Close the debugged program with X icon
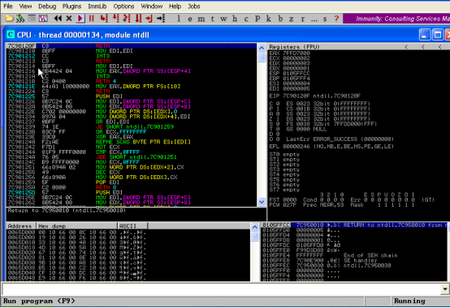Image resolution: width=450 pixels, height=308 pixels. coord(69,19)
